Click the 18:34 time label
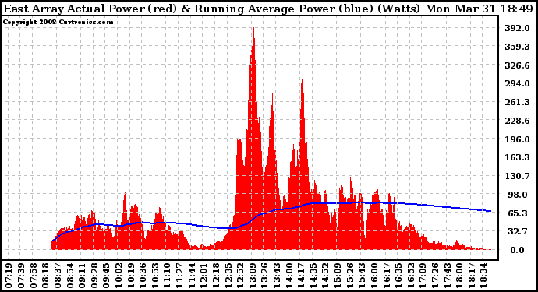 click(x=484, y=276)
